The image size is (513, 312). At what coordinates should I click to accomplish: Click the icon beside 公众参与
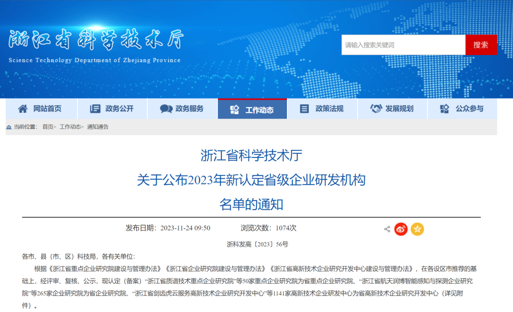[x=445, y=109]
